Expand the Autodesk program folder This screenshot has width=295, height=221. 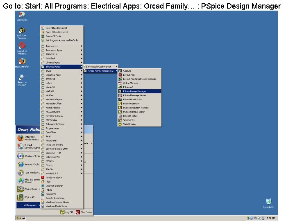pyautogui.click(x=62, y=59)
